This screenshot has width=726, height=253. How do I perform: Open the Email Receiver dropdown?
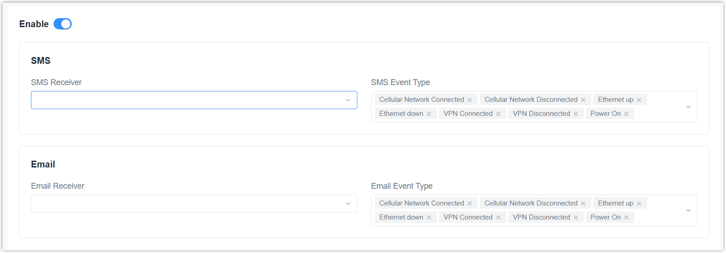click(194, 204)
